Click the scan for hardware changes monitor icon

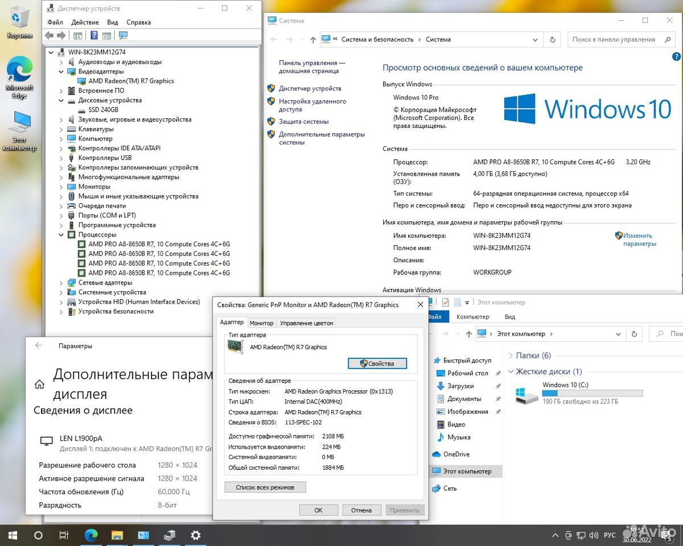123,35
